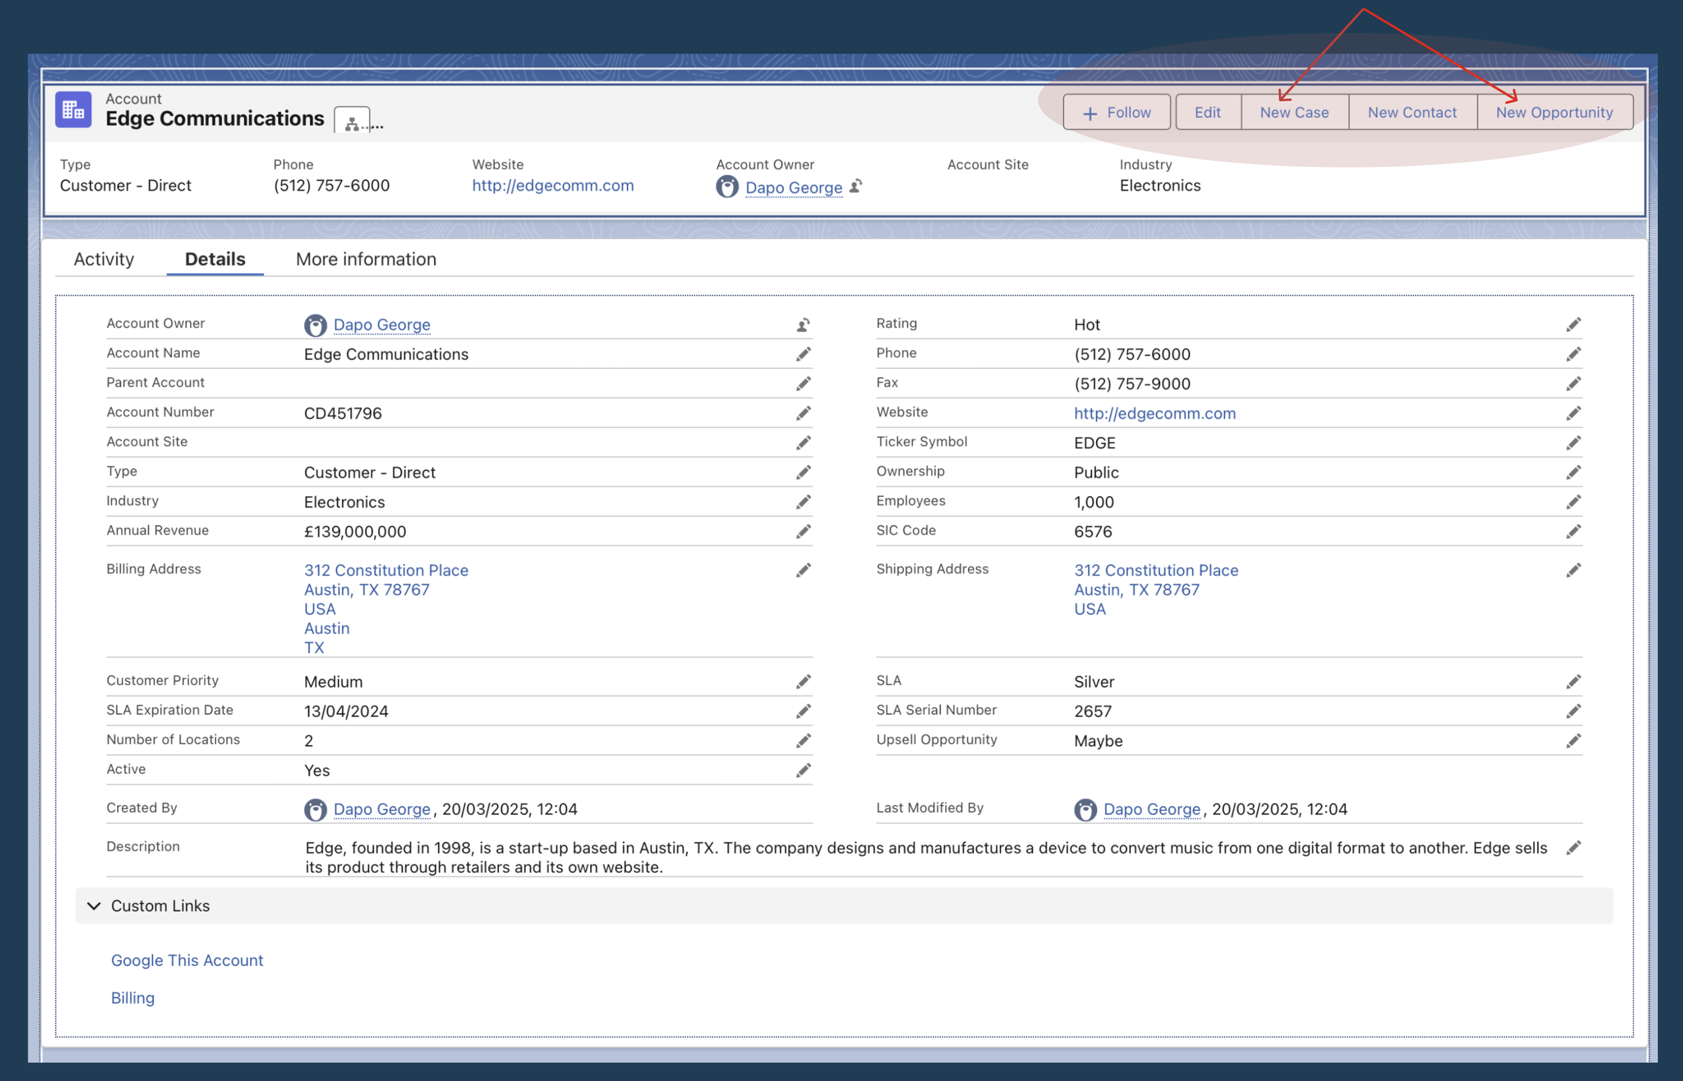This screenshot has width=1683, height=1081.
Task: Click pencil icon to edit Rating
Action: (x=1573, y=325)
